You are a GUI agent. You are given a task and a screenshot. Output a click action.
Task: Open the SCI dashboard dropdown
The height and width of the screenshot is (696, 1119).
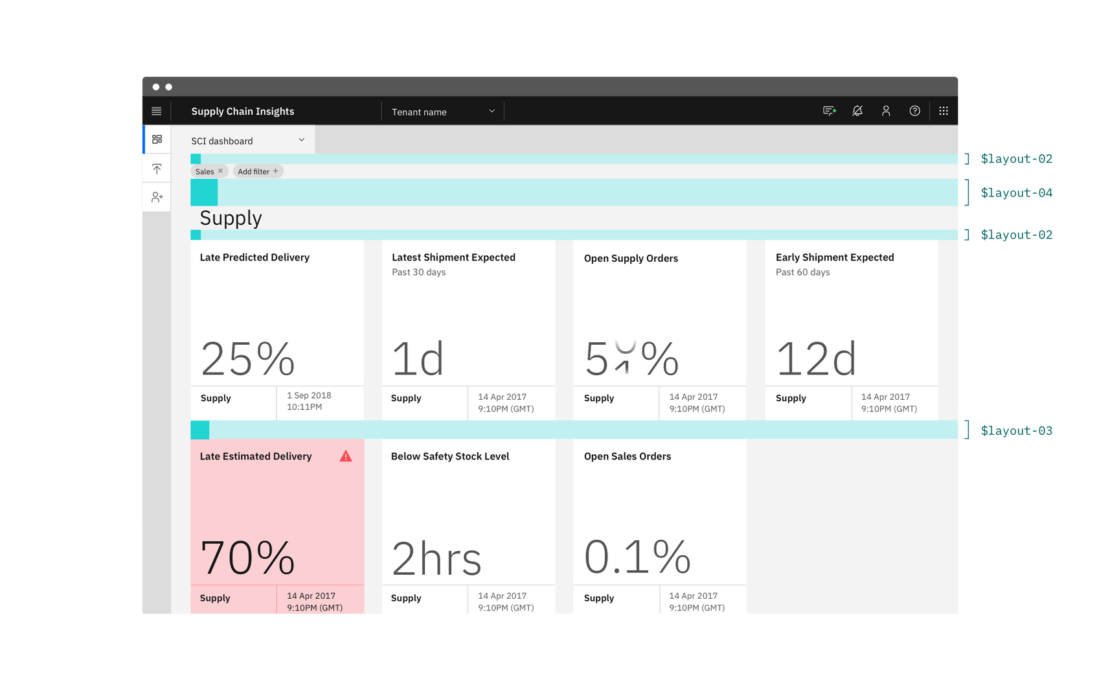(x=300, y=139)
